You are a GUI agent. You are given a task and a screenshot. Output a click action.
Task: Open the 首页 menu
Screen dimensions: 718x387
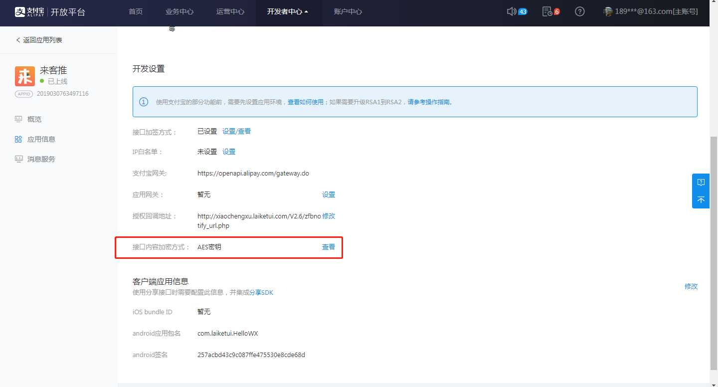[136, 11]
